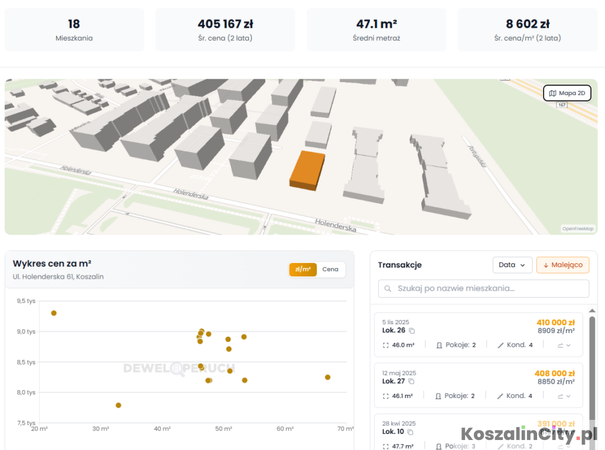Expand price history for Lok. 27
605x450 pixels.
(x=564, y=396)
